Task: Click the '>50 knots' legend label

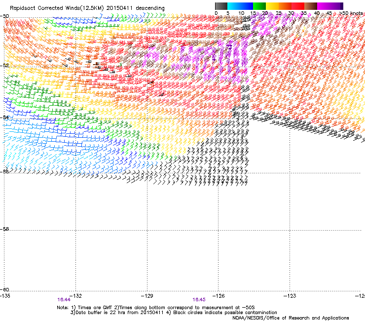Action: (x=351, y=13)
